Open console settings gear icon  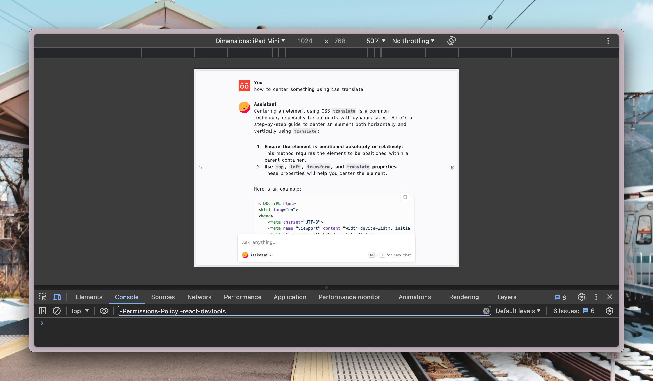point(609,311)
